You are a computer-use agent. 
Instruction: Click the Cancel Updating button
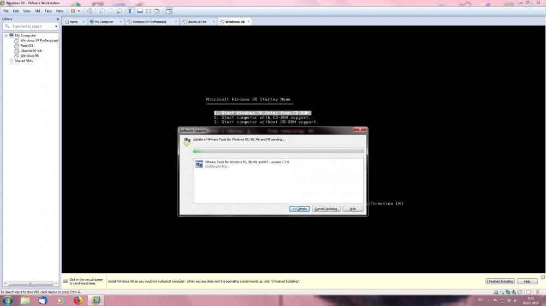326,209
